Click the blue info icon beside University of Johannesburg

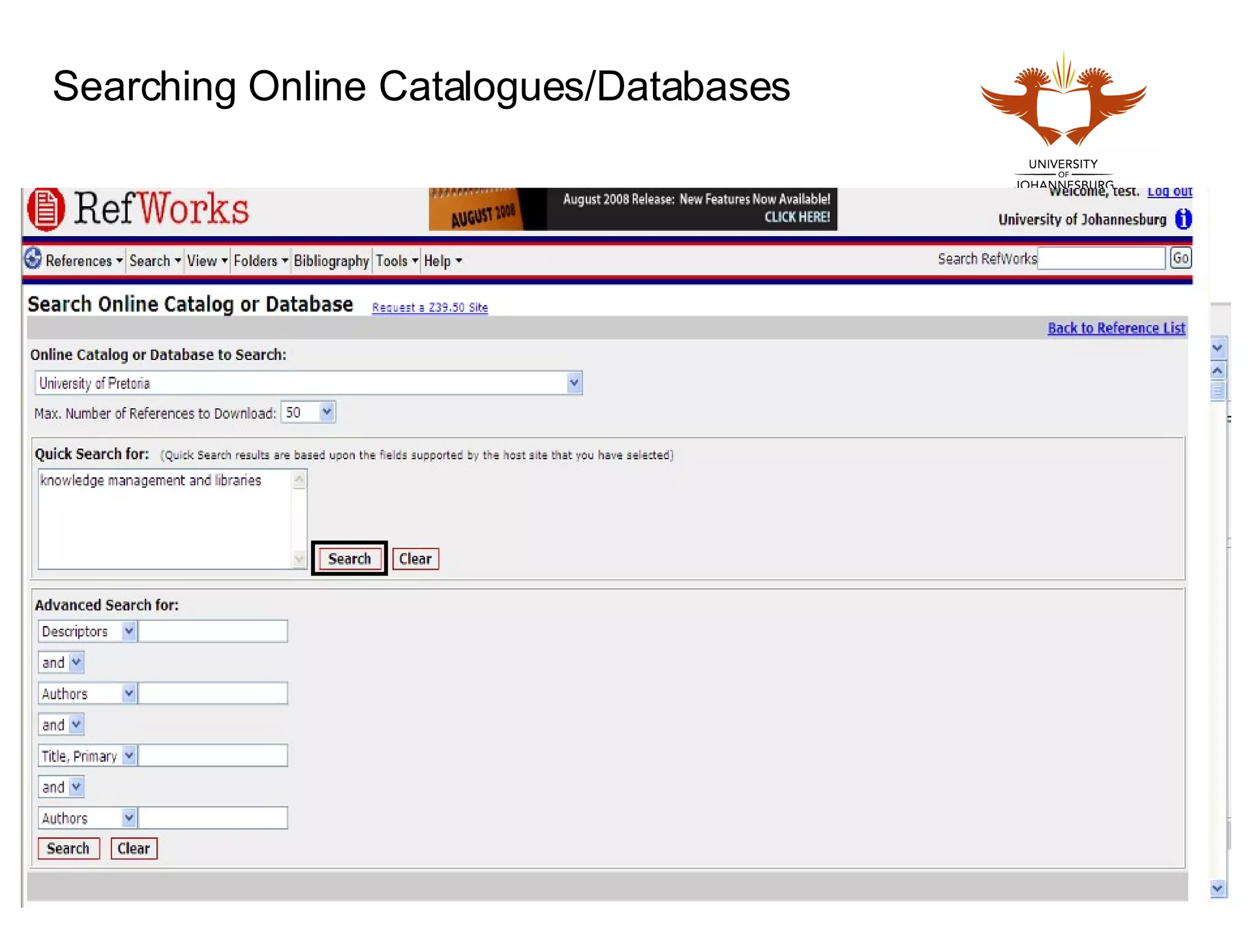(x=1184, y=219)
